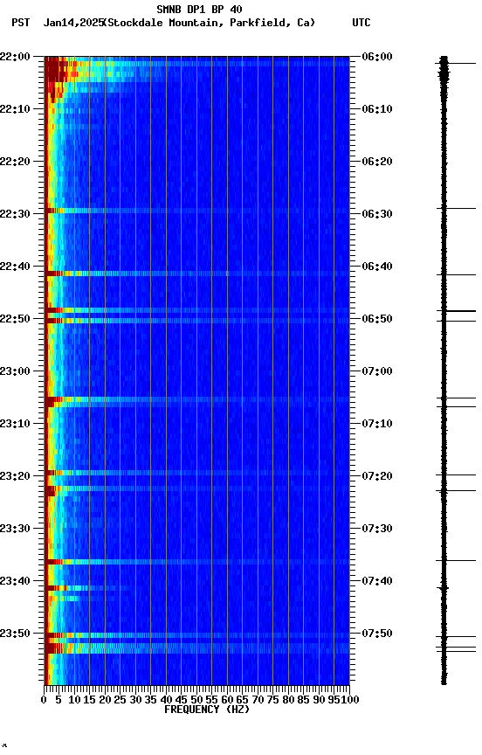Click the "0" frequency axis label
Image resolution: width=482 pixels, height=755 pixels.
(45, 701)
